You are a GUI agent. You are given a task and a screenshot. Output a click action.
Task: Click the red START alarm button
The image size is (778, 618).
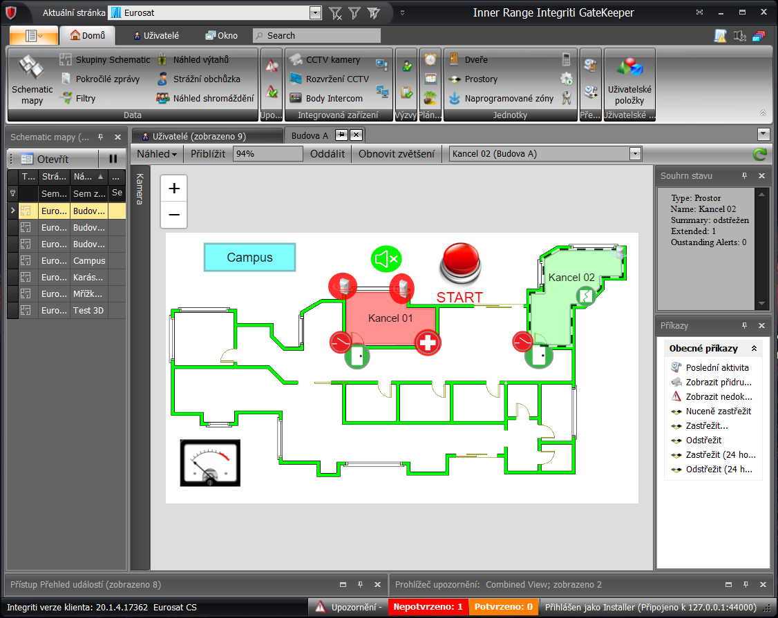tap(459, 263)
